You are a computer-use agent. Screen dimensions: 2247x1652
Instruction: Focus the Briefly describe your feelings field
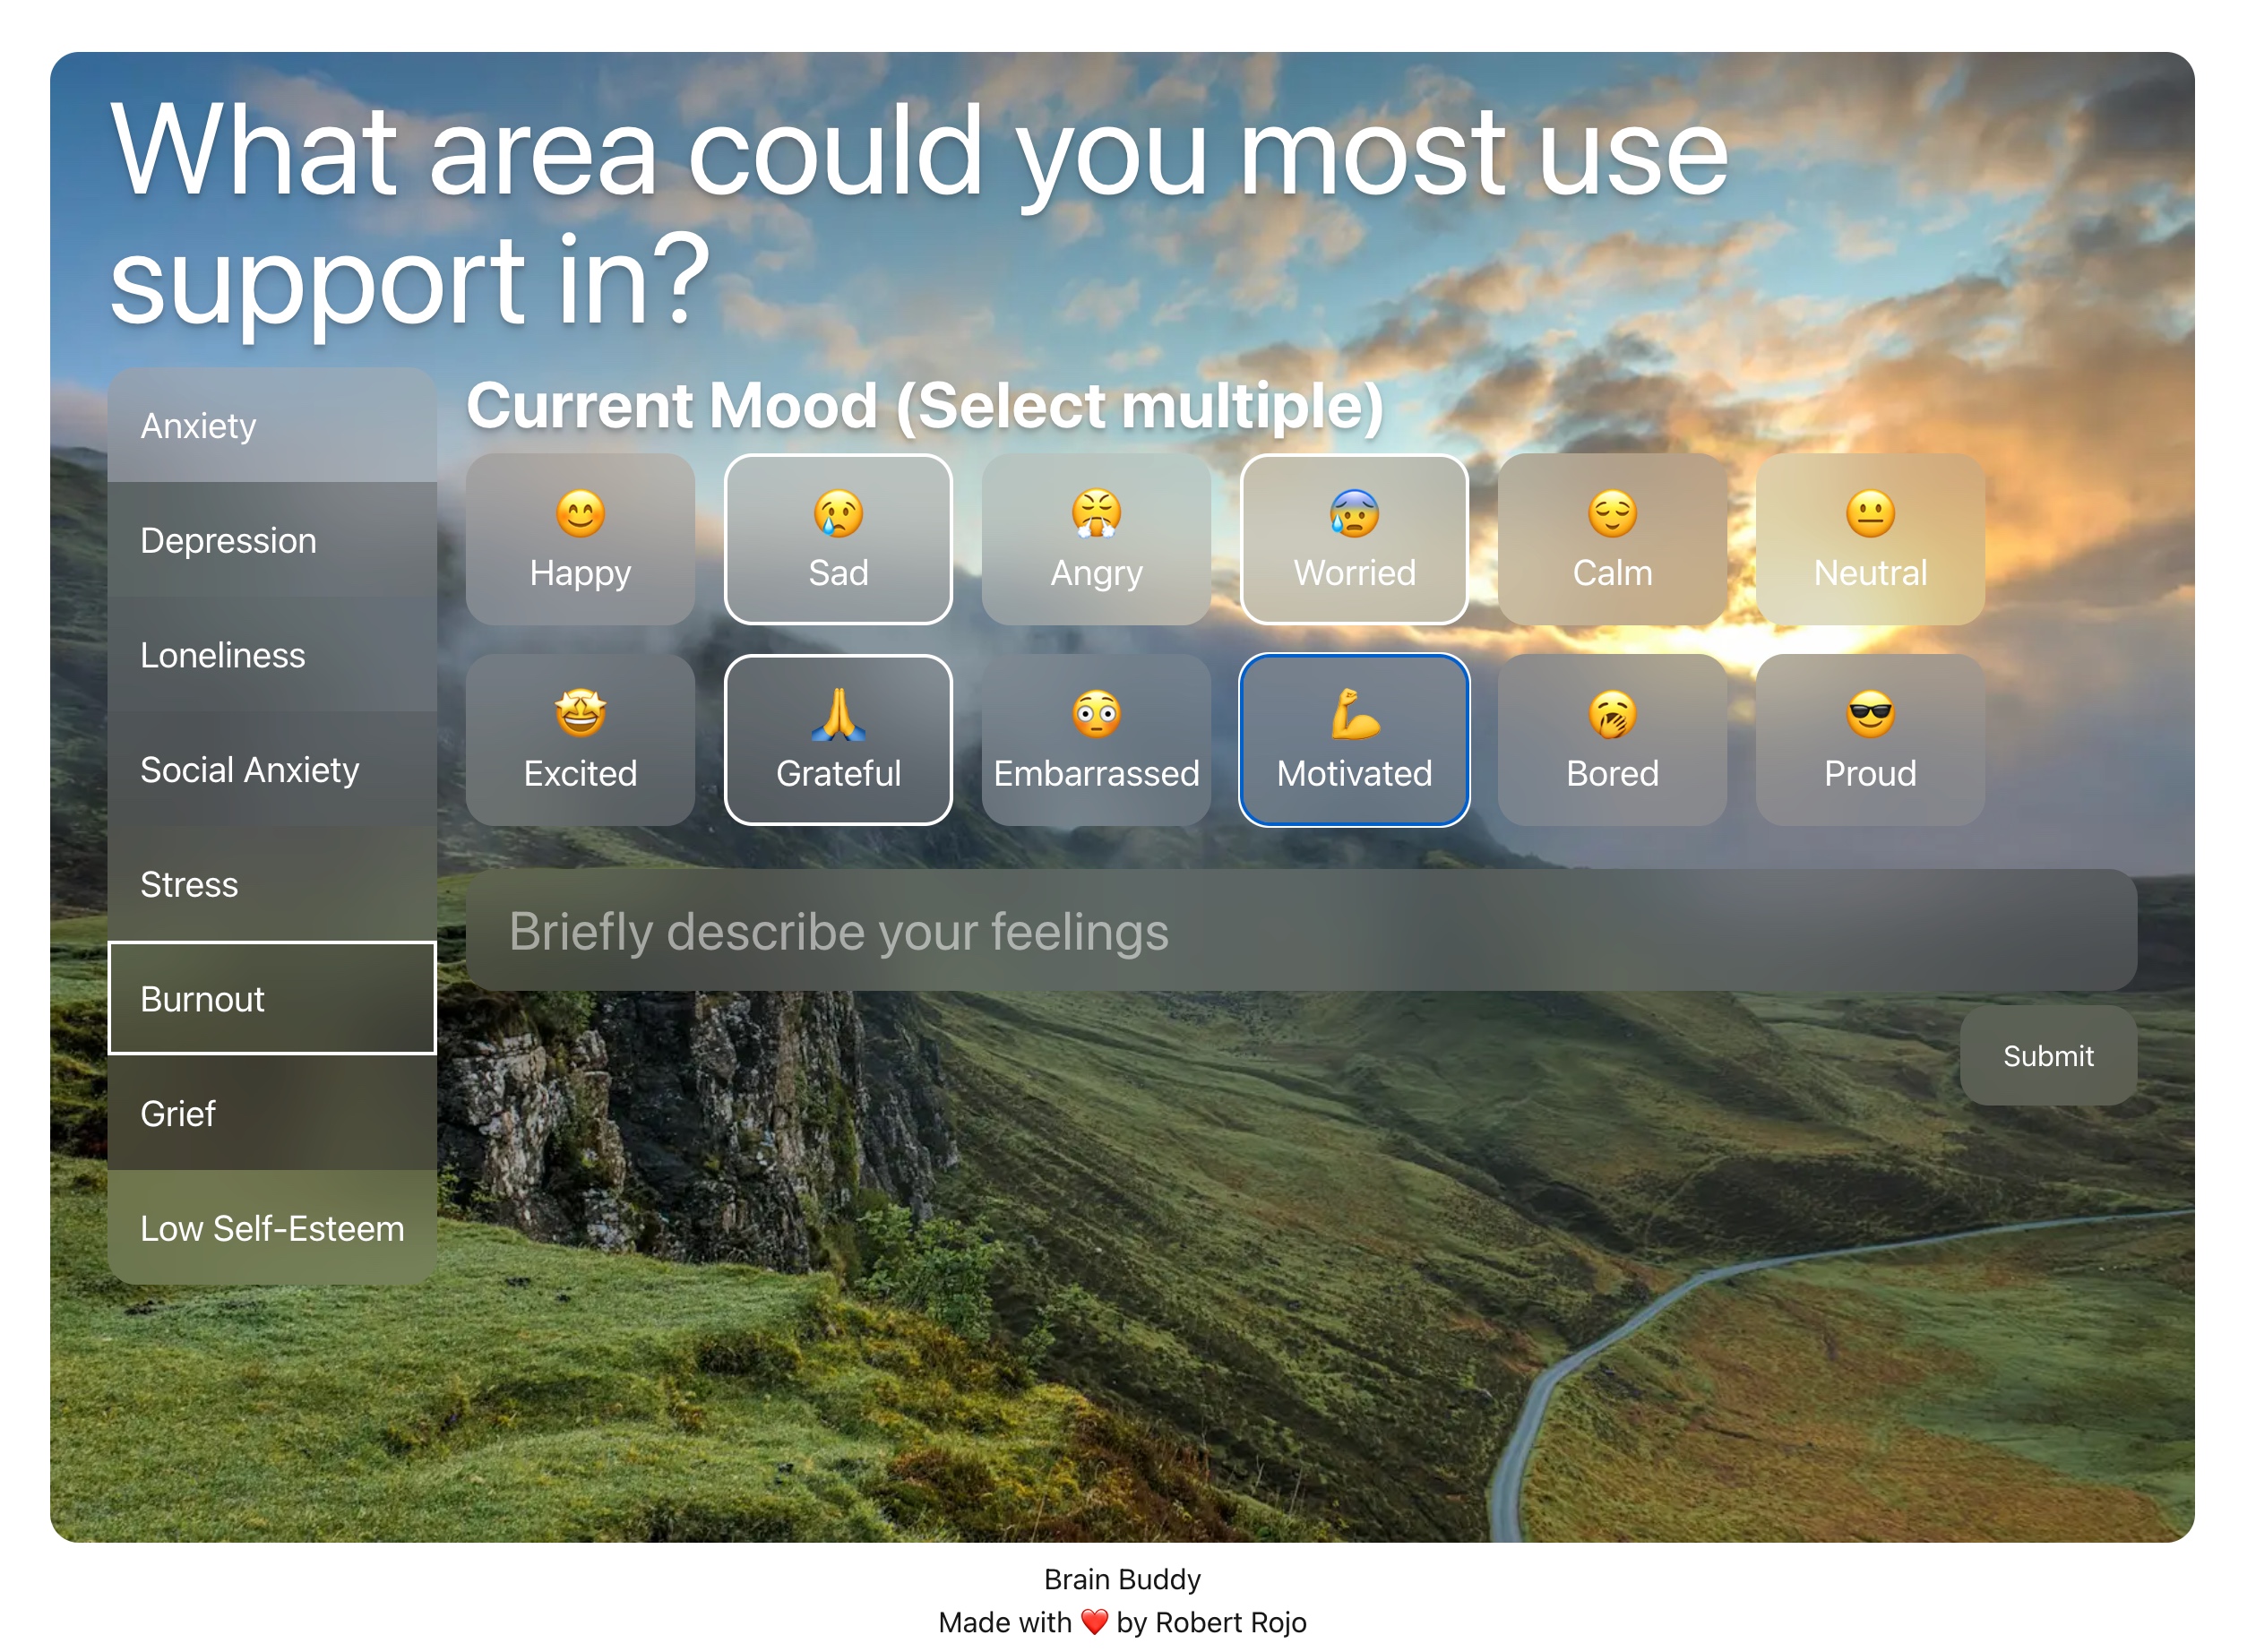click(x=1300, y=931)
